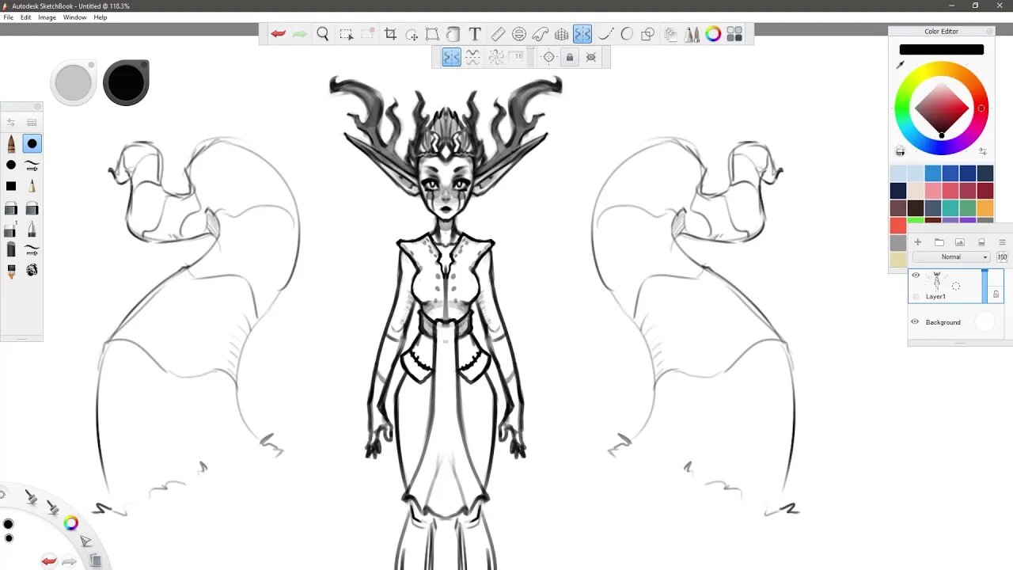
Task: Choose the rectangular Selection tool
Action: tap(346, 34)
